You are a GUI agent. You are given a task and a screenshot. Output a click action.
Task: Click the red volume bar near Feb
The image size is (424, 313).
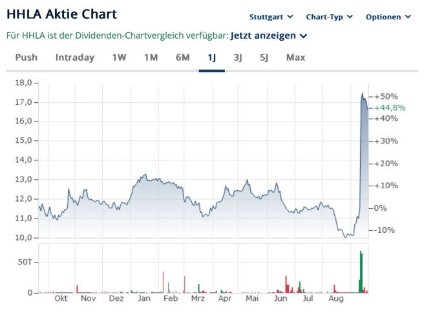164,282
